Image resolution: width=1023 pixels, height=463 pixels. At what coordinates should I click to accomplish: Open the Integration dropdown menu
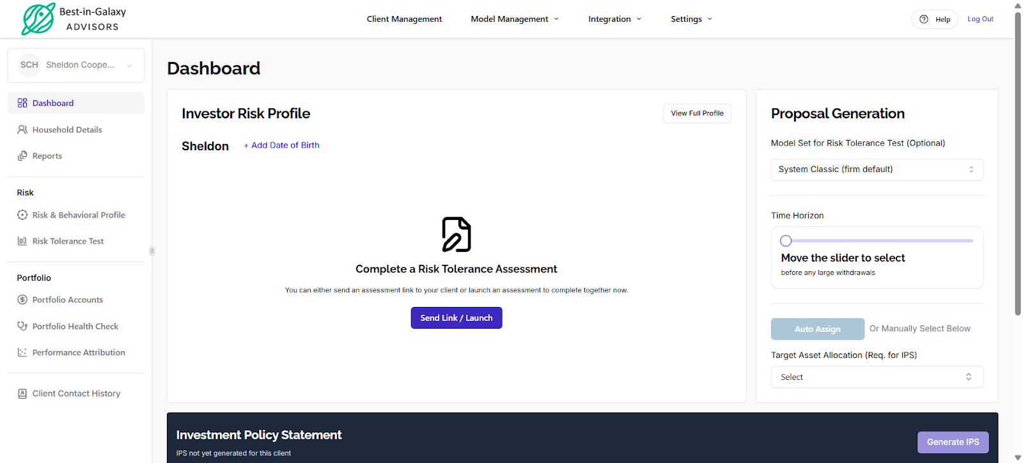(614, 19)
